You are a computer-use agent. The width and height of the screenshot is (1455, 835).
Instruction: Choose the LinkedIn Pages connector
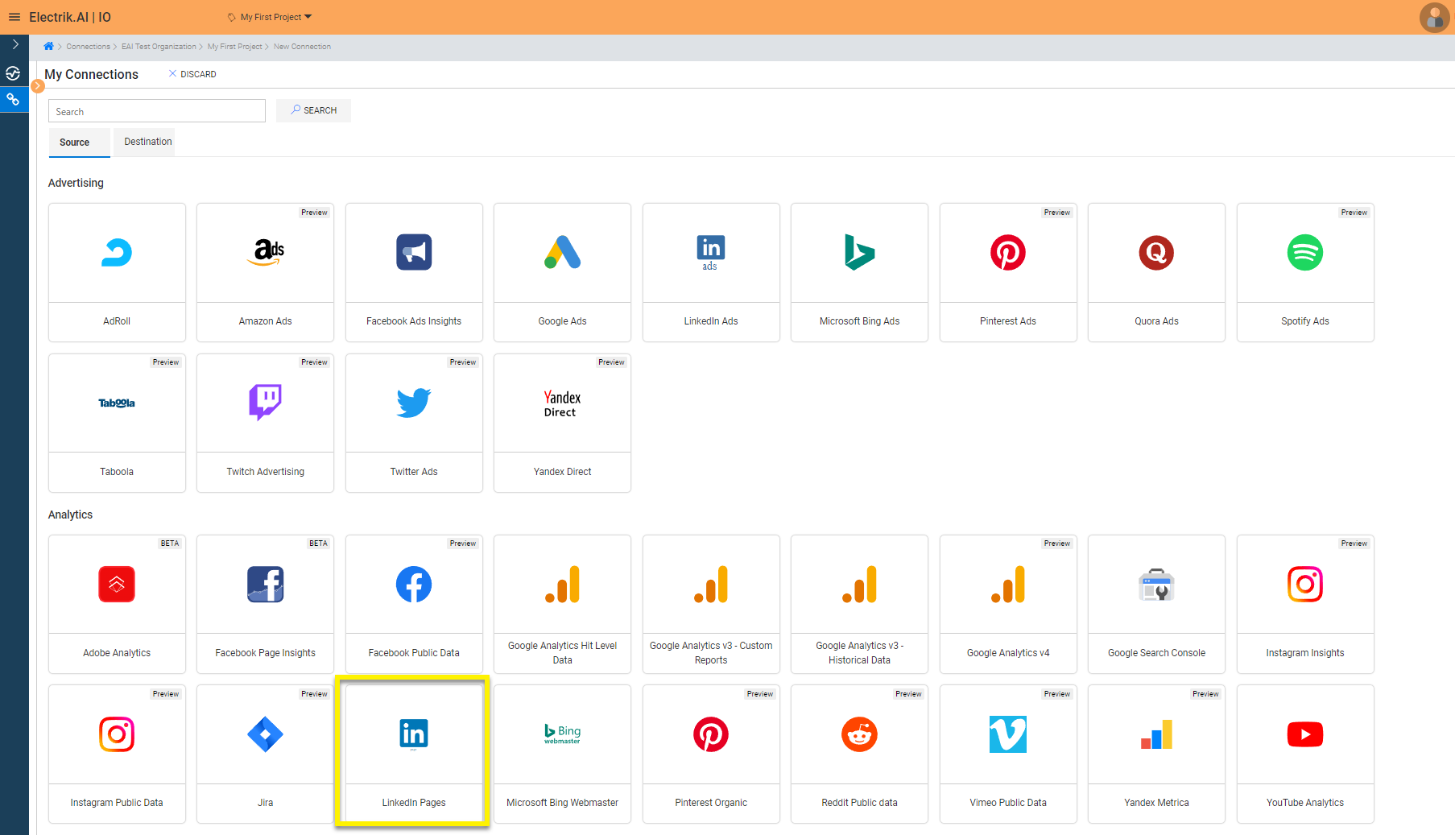pos(414,754)
